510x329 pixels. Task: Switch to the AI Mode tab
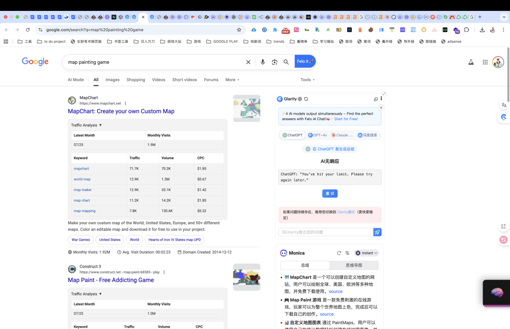pyautogui.click(x=76, y=80)
